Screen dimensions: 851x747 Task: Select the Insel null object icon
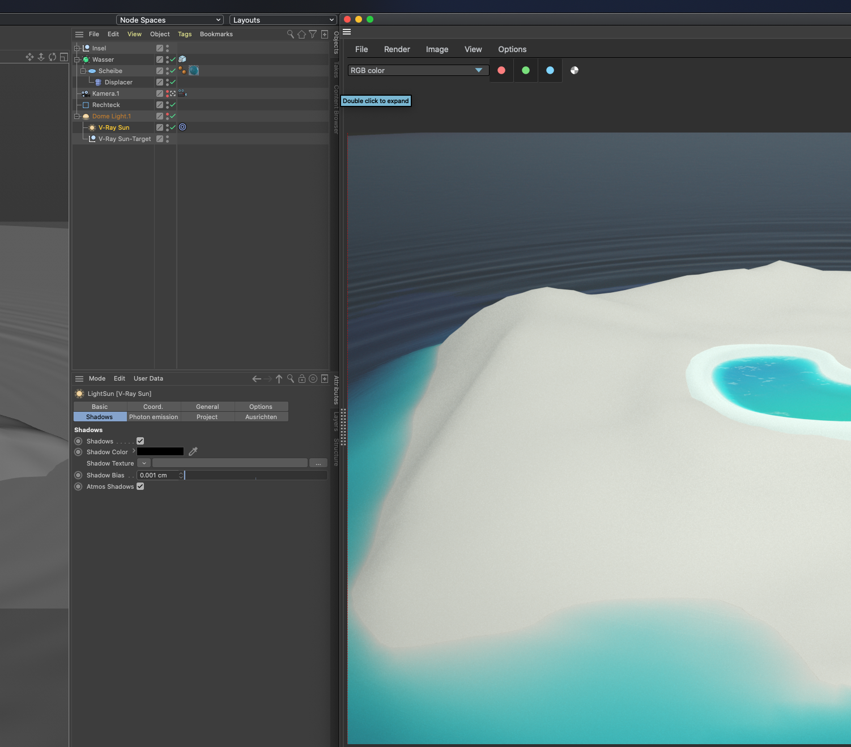coord(86,48)
